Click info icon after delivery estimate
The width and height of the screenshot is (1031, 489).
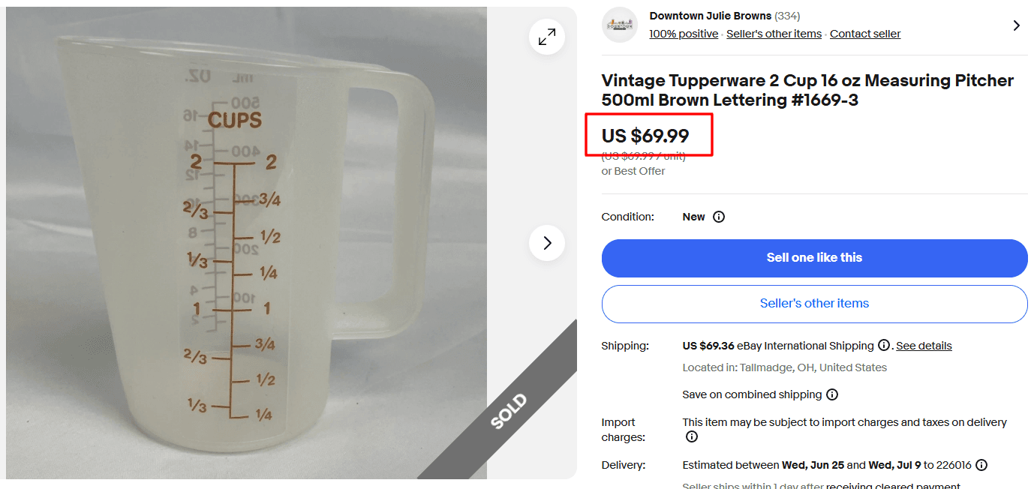(981, 465)
